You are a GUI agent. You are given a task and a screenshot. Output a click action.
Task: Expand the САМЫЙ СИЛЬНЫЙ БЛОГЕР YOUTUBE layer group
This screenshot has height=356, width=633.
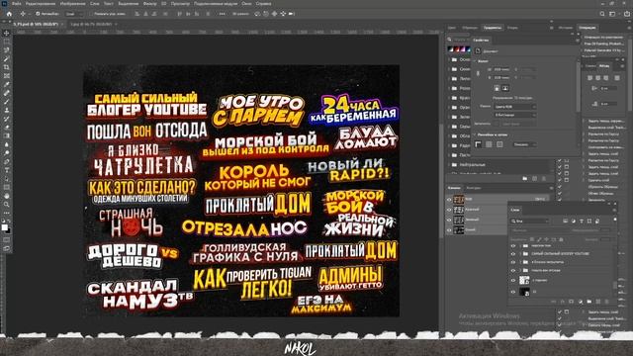[520, 254]
